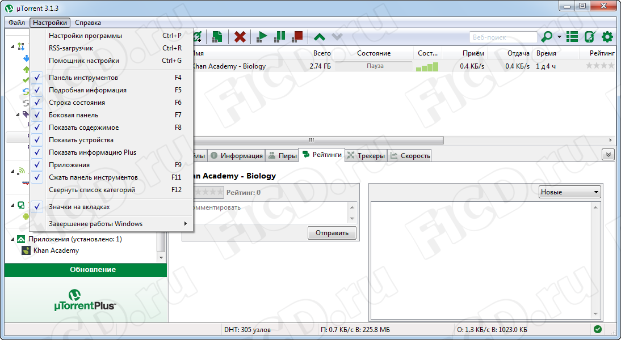
Task: Click the green move up queue arrow
Action: coord(319,37)
